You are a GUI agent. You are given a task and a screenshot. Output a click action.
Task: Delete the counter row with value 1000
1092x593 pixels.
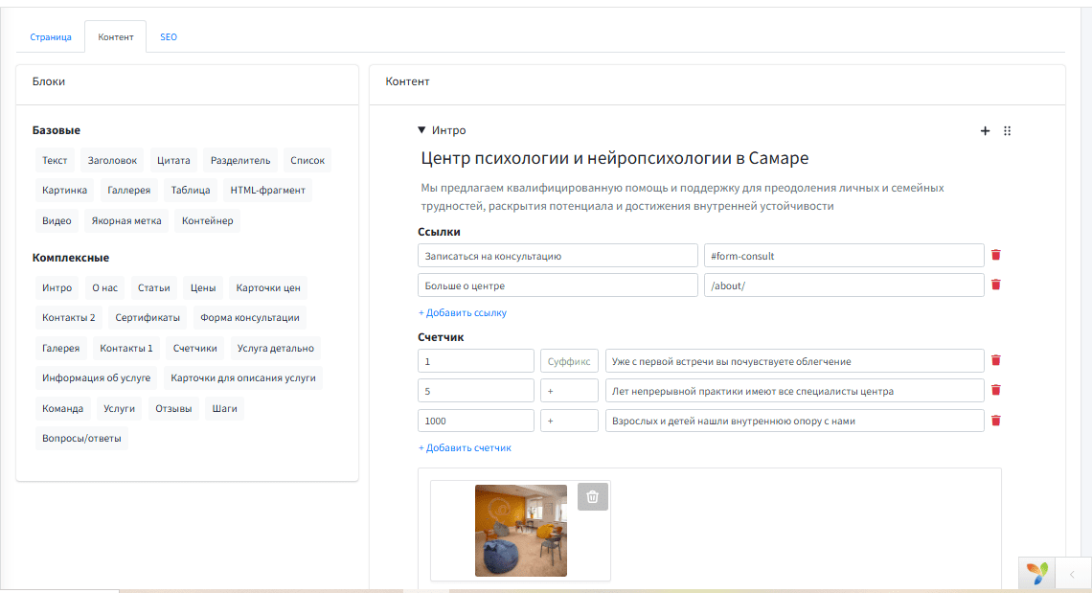[995, 421]
